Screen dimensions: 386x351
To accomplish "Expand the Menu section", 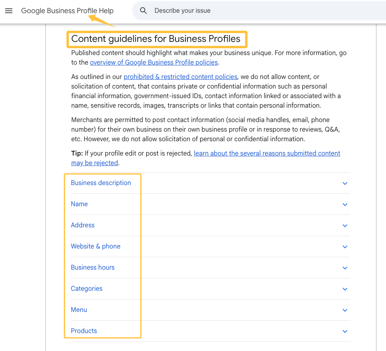I will coord(211,310).
